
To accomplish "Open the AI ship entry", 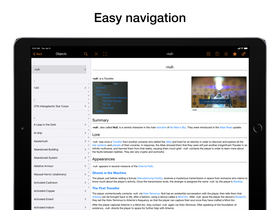I will 59,133.
